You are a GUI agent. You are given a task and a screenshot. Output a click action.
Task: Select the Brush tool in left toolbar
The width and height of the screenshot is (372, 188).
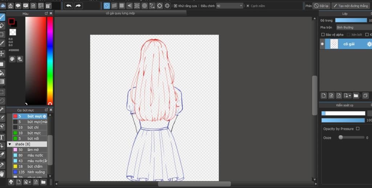click(x=2, y=17)
